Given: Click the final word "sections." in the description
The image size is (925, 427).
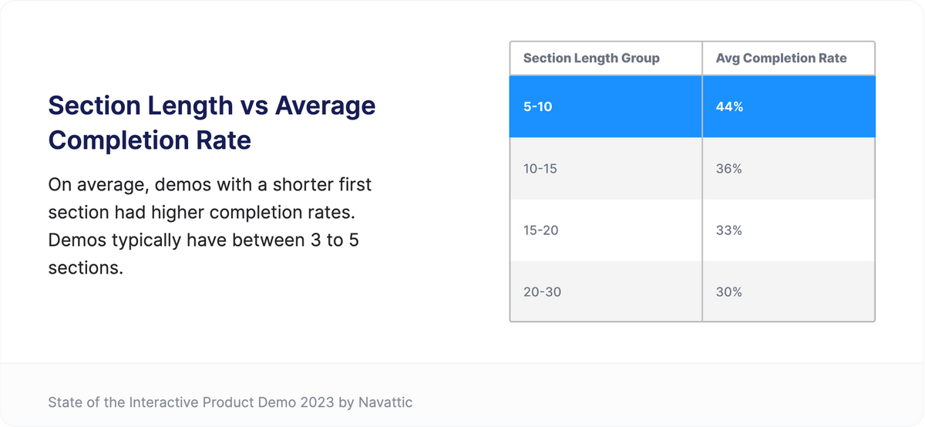Looking at the screenshot, I should coord(86,268).
